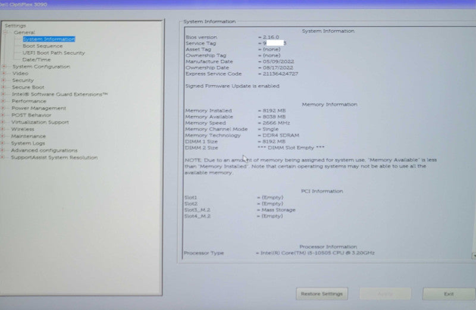Click the Memory Installed value 8192 MB
The width and height of the screenshot is (476, 310).
(274, 111)
